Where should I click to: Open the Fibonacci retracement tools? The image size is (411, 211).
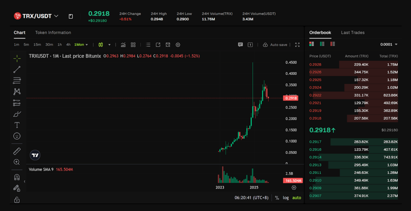[x=17, y=80]
